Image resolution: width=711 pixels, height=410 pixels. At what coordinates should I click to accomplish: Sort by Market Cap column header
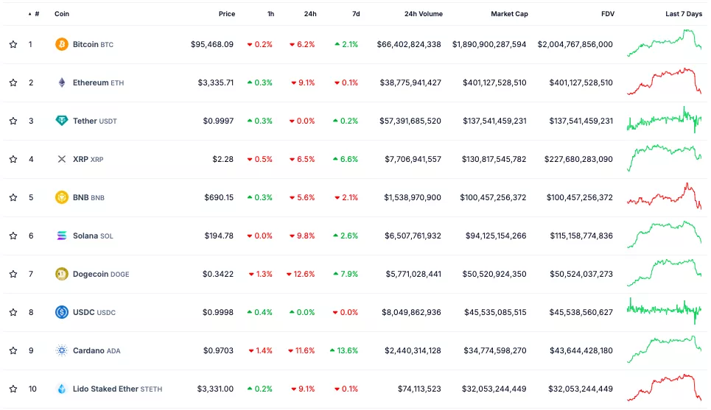coord(509,14)
